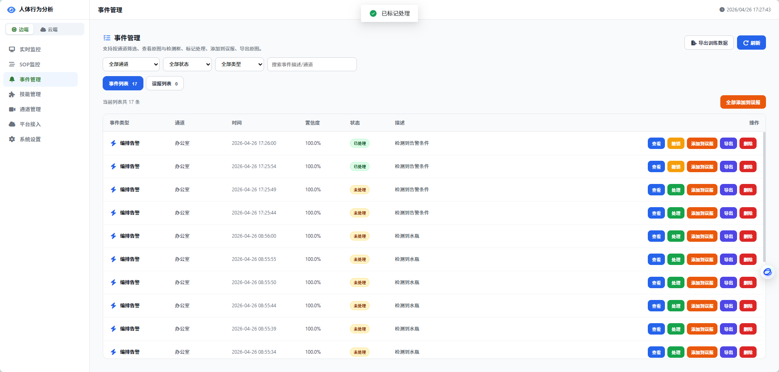Image resolution: width=779 pixels, height=372 pixels.
Task: Click lightning icon of 08:56:00 event
Action: [x=113, y=236]
